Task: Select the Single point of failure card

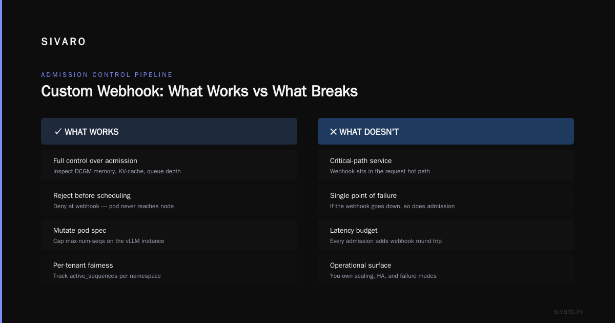Action: coord(446,200)
